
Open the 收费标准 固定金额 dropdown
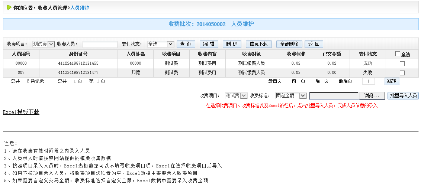tap(290, 96)
